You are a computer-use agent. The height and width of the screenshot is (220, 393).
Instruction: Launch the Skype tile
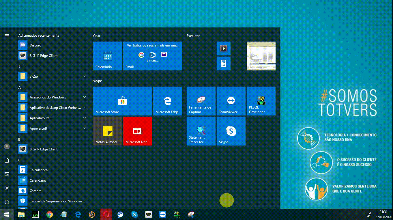click(231, 131)
